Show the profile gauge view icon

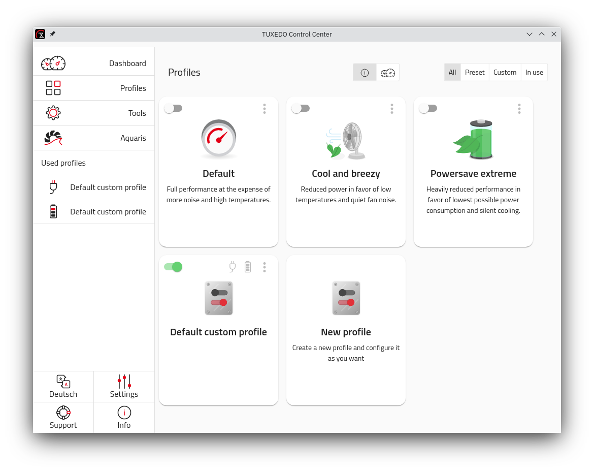tap(387, 73)
